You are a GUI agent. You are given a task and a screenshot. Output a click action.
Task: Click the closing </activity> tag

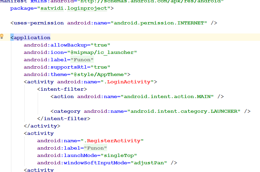42,126
